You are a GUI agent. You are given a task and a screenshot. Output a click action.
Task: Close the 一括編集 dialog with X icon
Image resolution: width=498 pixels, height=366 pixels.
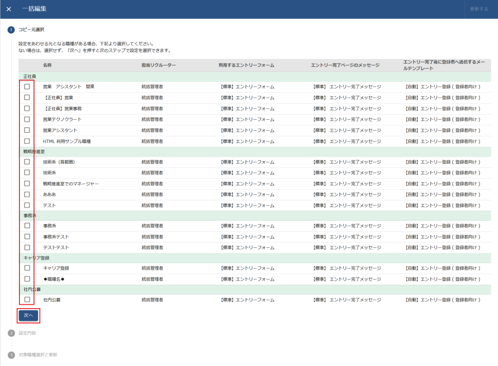click(9, 9)
